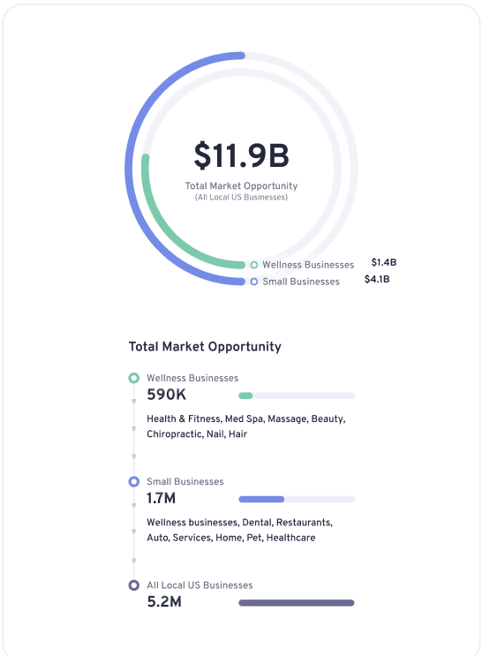This screenshot has height=656, width=482.
Task: Click the small arrow below the 590K circle
Action: pyautogui.click(x=134, y=402)
